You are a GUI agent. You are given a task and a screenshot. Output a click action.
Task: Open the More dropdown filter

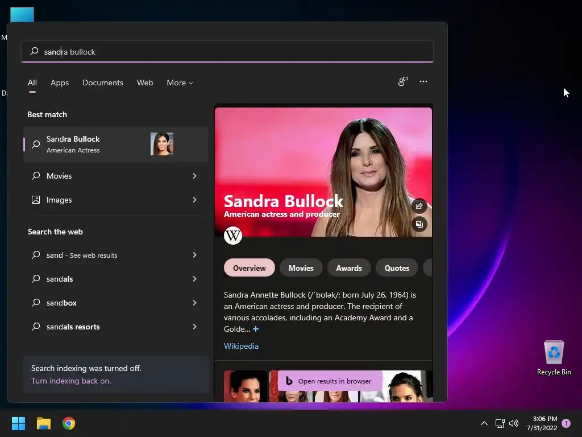(x=180, y=83)
